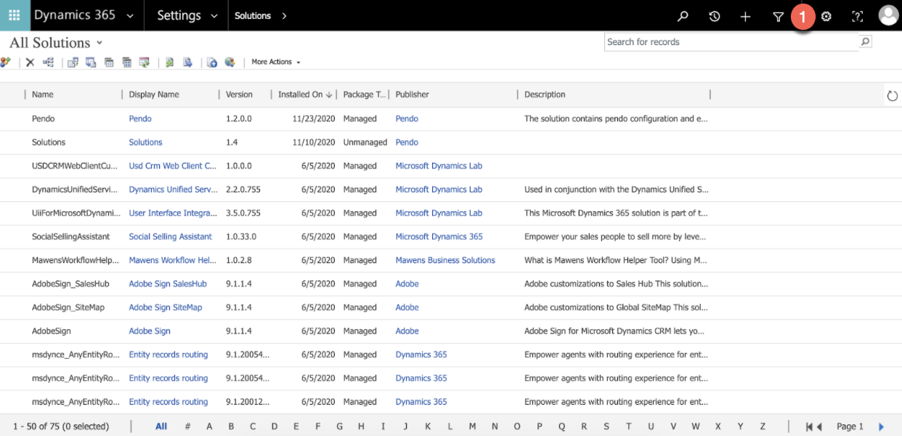Click the toolbar icon with red refresh arrows
The image size is (902, 436).
coord(145,62)
